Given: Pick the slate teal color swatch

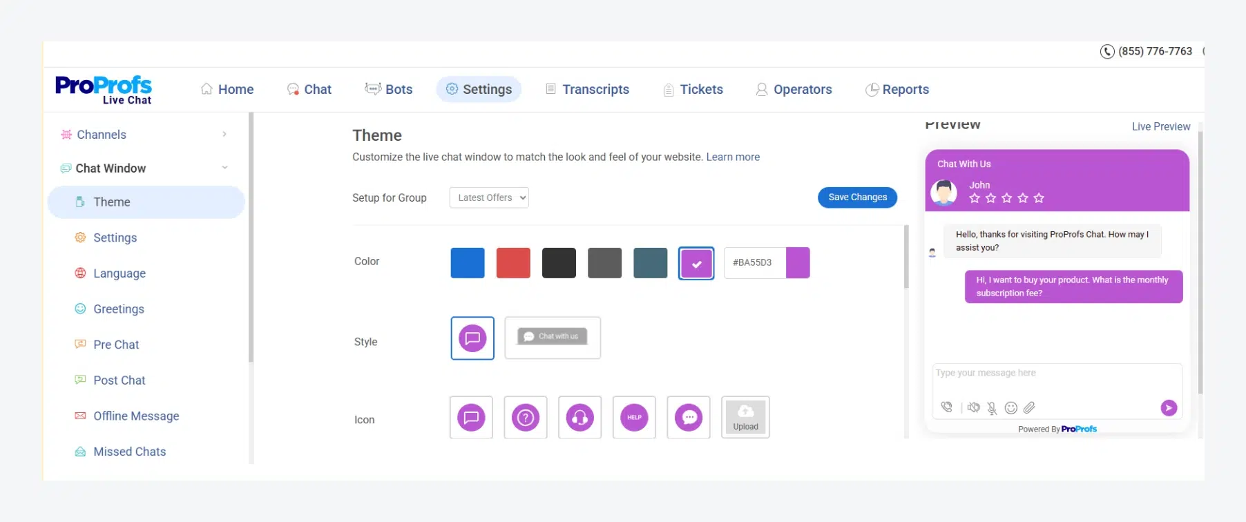Looking at the screenshot, I should tap(651, 263).
